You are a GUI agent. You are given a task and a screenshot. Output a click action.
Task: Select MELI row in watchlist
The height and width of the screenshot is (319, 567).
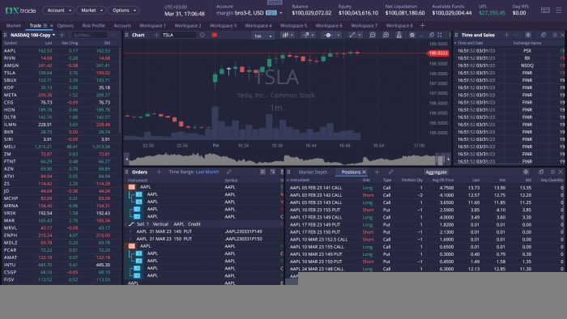pos(60,147)
